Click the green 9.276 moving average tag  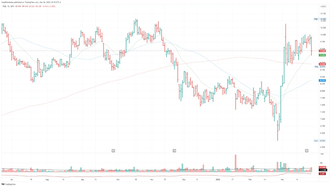[322, 55]
